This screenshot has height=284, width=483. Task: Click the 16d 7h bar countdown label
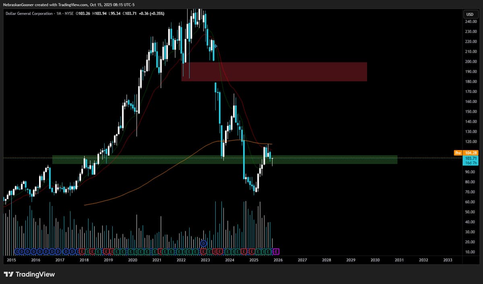coord(470,163)
